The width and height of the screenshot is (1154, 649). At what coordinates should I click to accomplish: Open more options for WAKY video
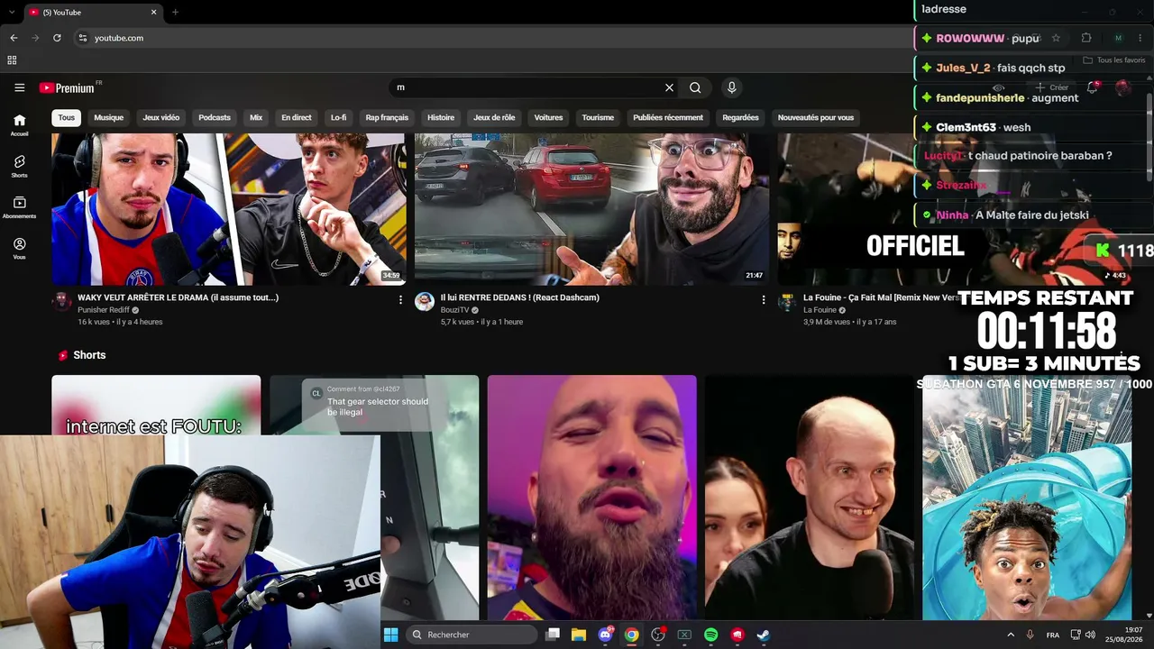400,299
